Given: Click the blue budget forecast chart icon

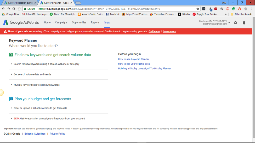Looking at the screenshot, I should [x=11, y=99].
